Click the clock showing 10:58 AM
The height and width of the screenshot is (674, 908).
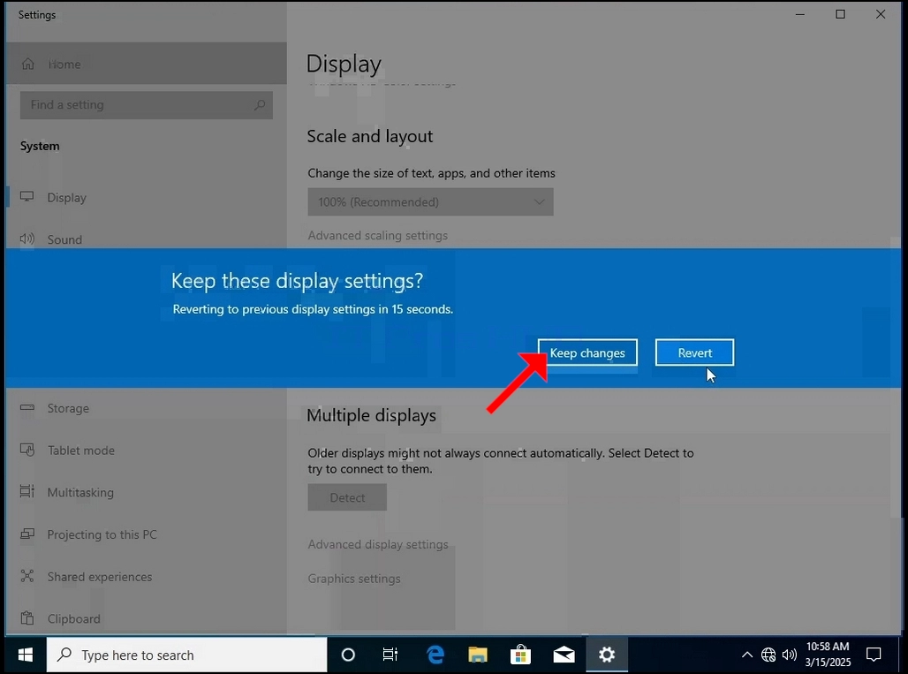tap(828, 655)
